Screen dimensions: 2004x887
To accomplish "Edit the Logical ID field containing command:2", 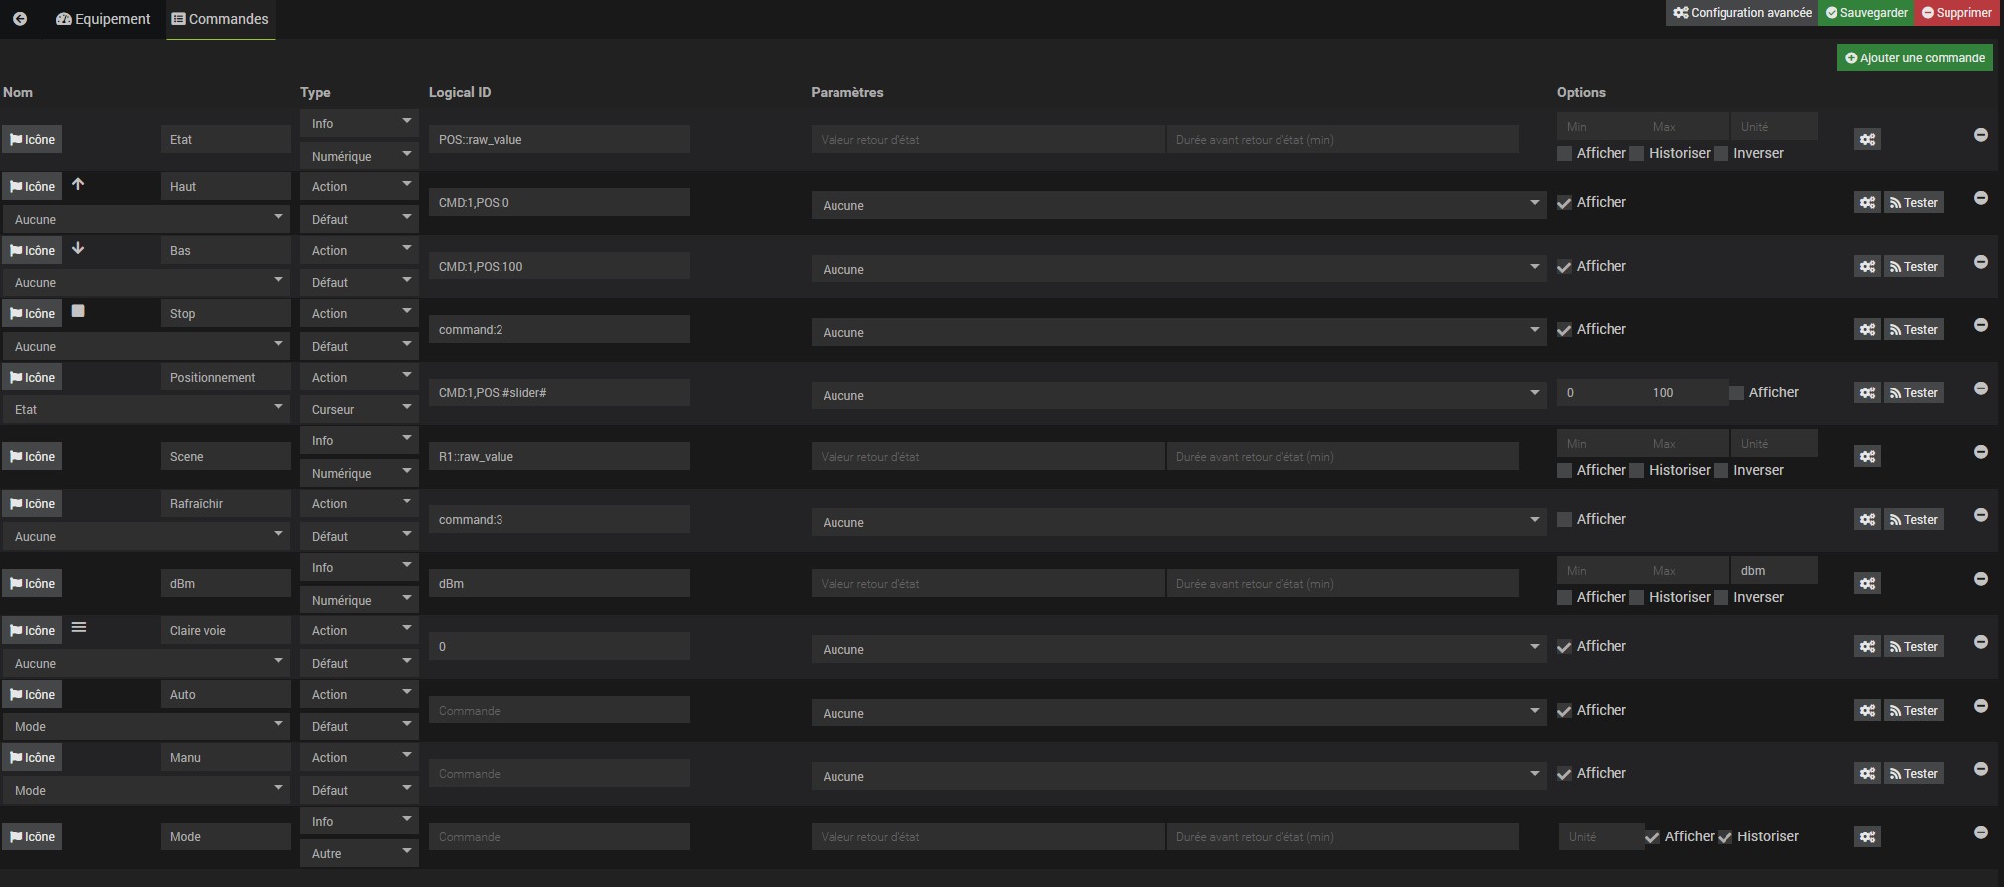I will pyautogui.click(x=559, y=330).
